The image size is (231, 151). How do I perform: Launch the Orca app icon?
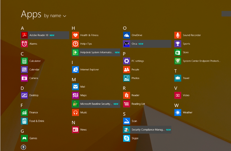(127, 44)
